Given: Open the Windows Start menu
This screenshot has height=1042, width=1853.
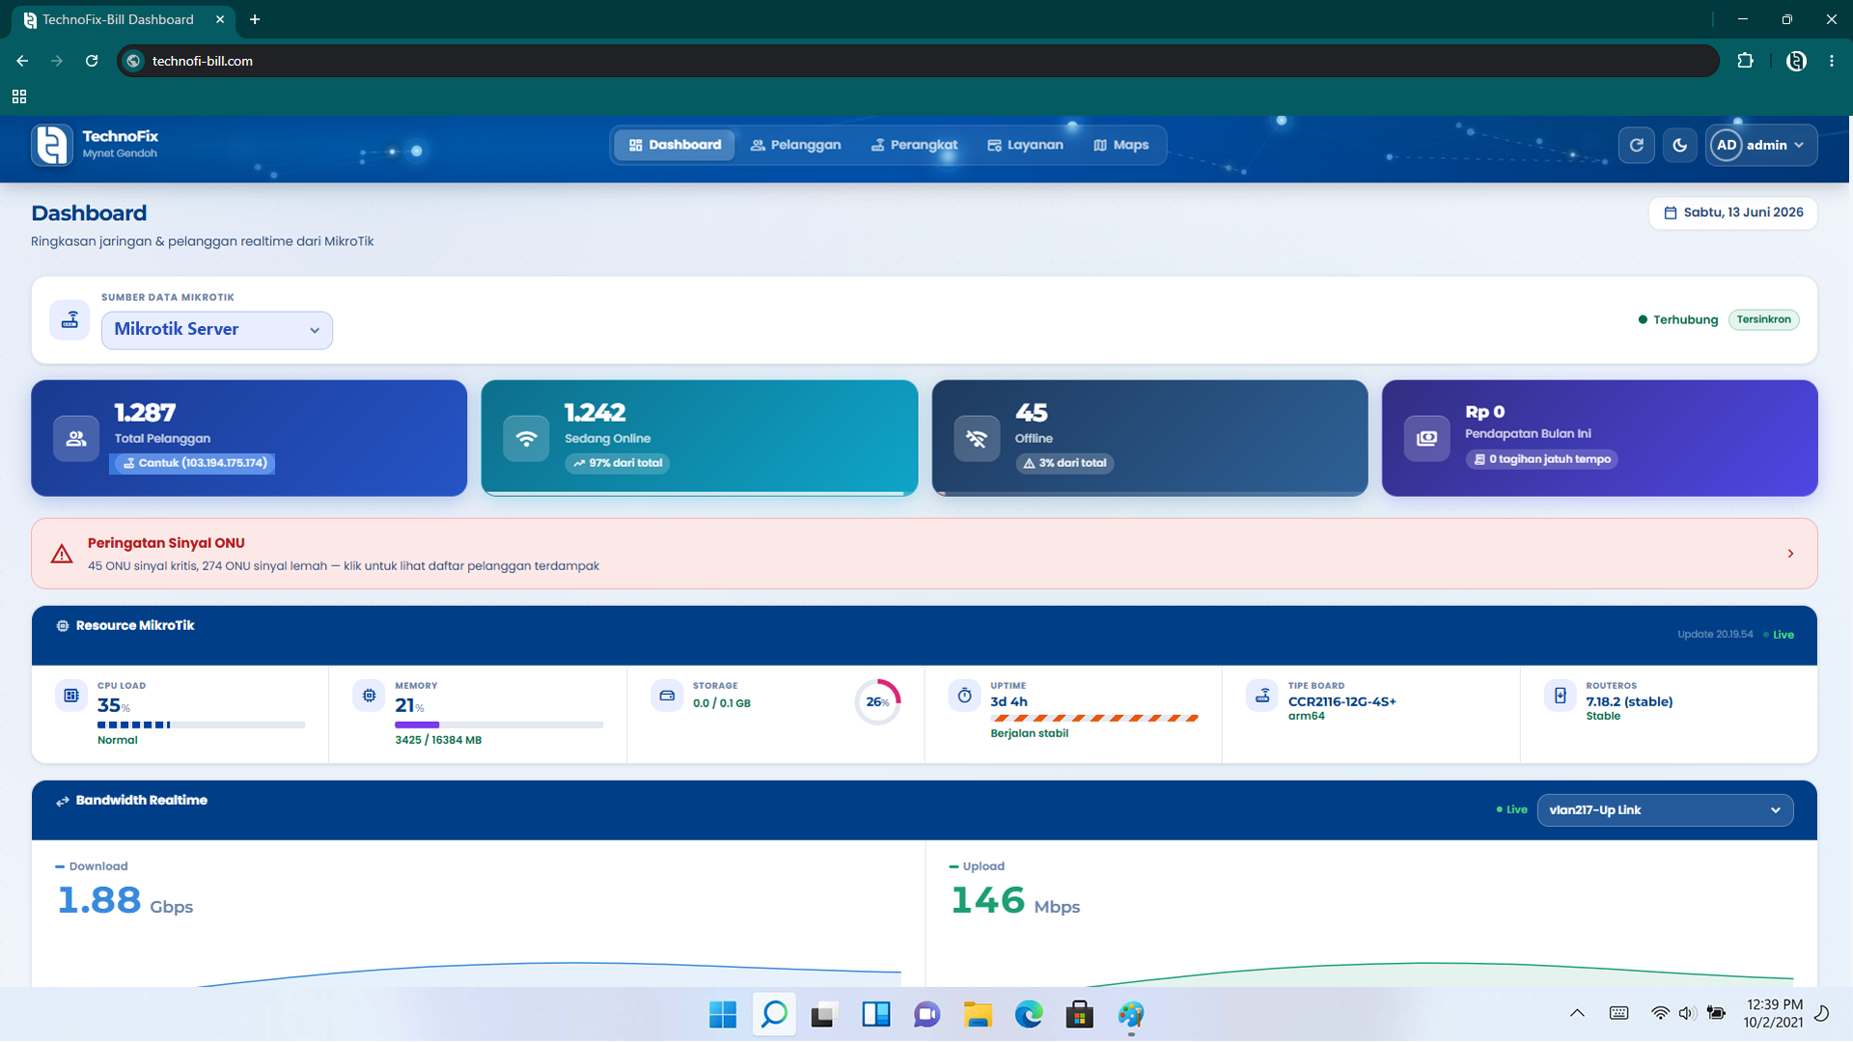Looking at the screenshot, I should point(722,1015).
